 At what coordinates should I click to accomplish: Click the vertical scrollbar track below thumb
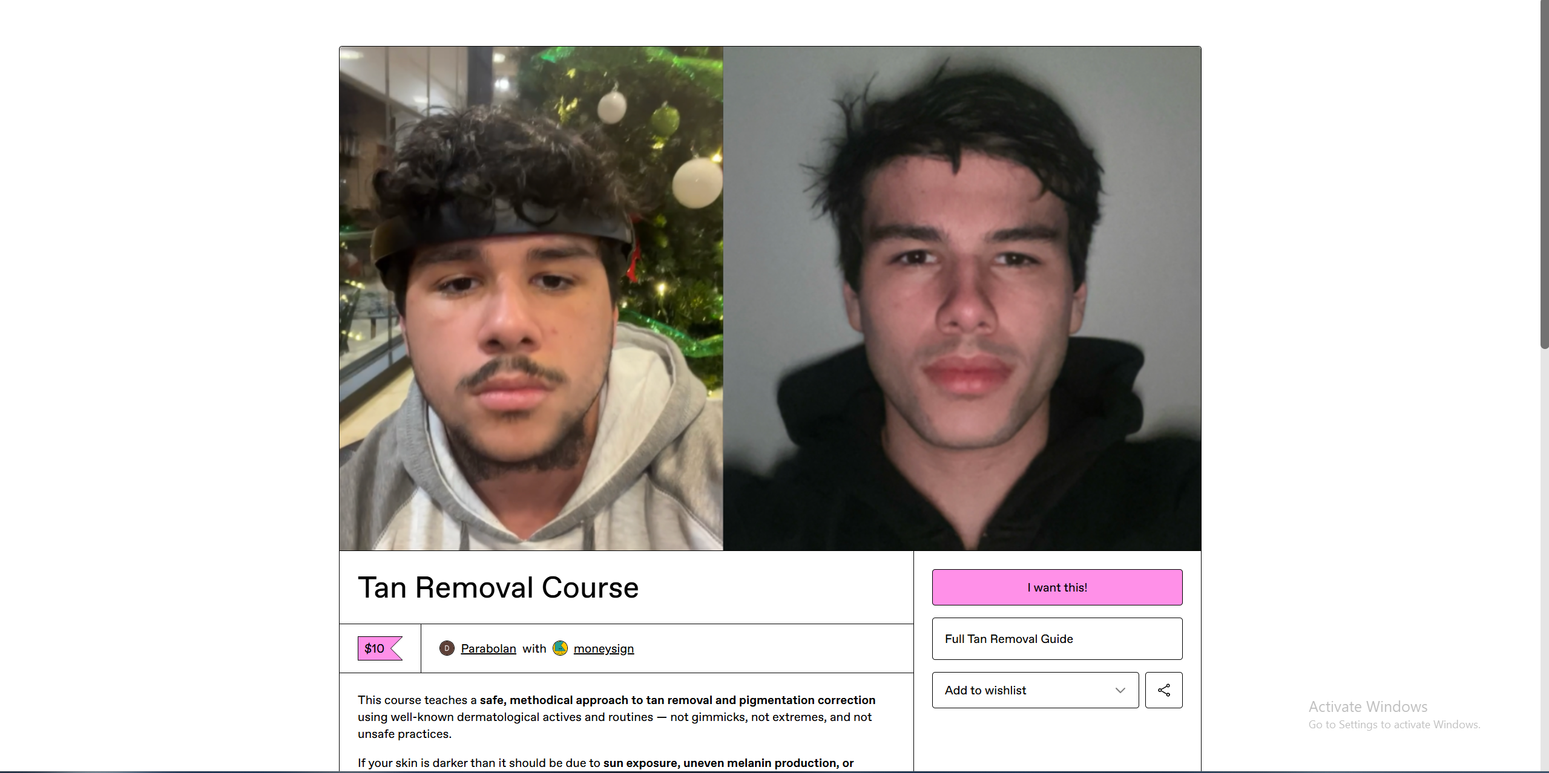coord(1544,556)
